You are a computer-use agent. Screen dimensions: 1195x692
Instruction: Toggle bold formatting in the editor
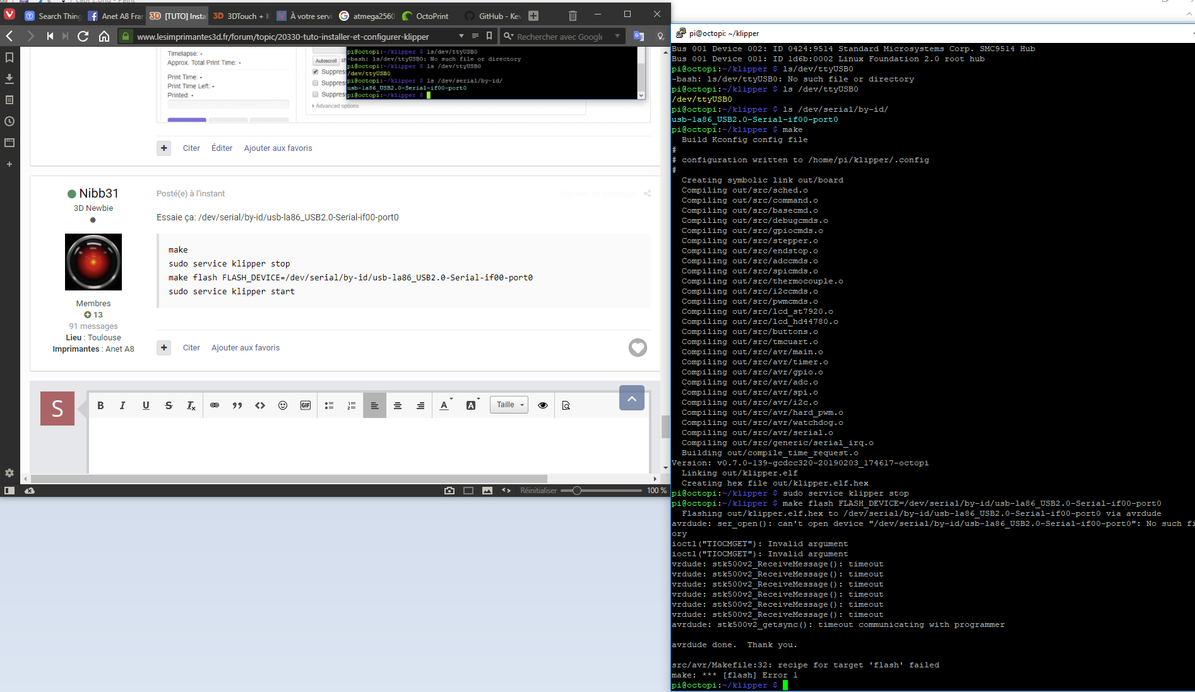pos(100,405)
